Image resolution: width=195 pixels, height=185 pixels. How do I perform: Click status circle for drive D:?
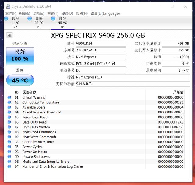[x=53, y=19]
